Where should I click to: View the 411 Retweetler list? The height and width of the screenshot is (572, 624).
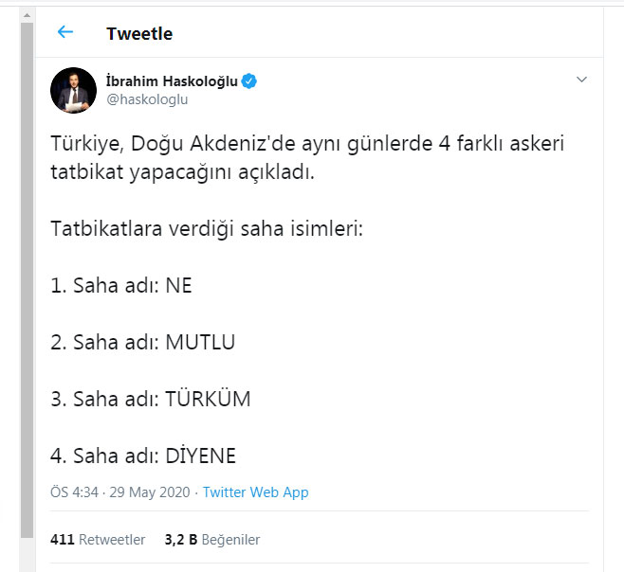click(x=98, y=540)
